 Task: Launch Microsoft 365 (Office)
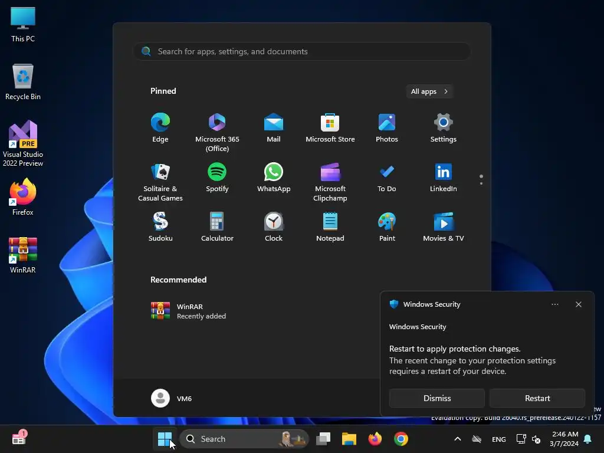[217, 133]
